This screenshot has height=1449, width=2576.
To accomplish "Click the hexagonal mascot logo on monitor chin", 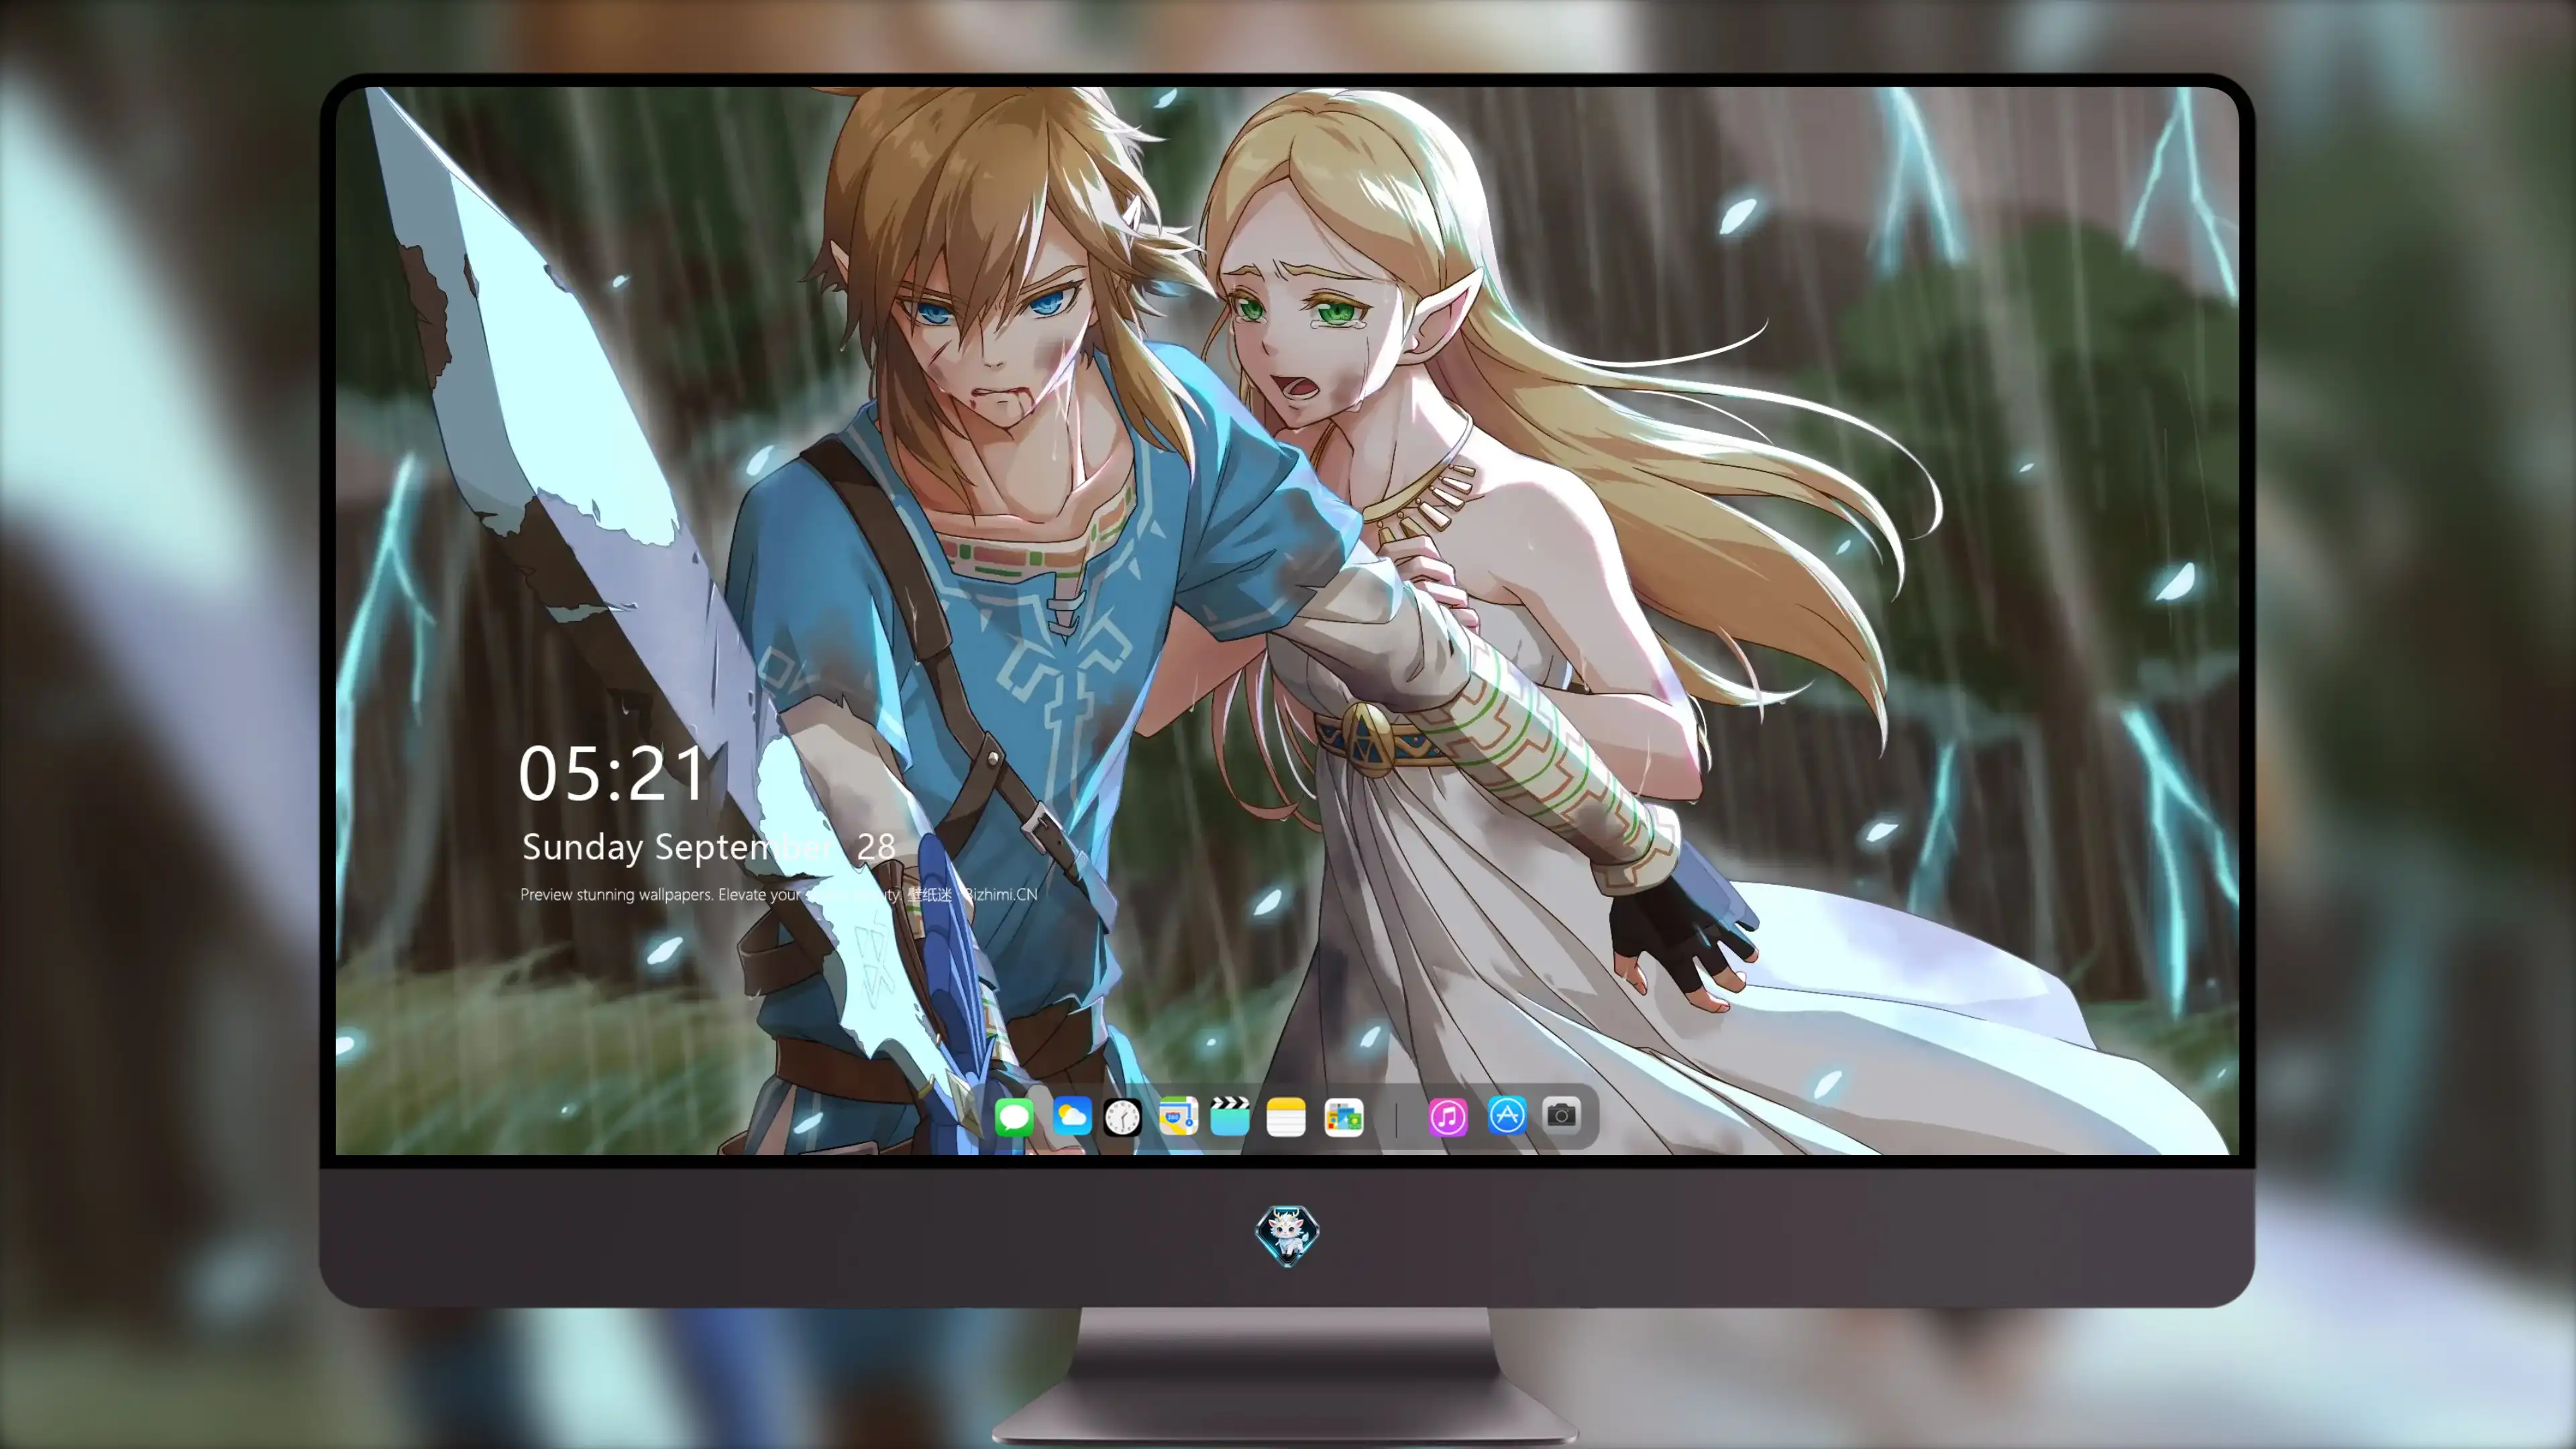I will [1287, 1236].
